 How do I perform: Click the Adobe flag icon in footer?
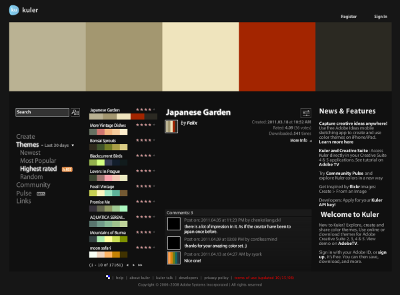pos(108,278)
